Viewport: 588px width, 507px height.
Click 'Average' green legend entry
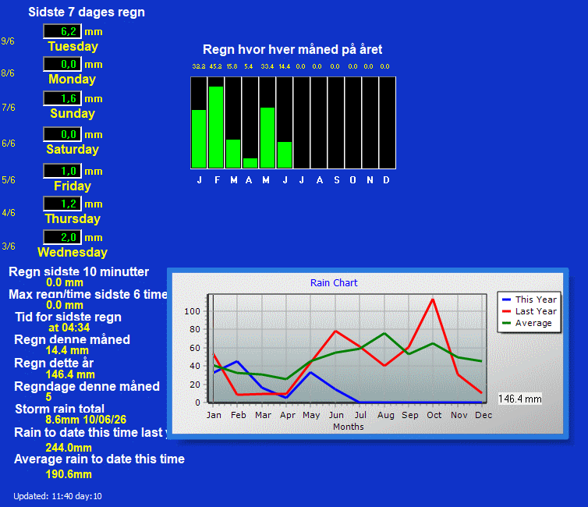pyautogui.click(x=527, y=323)
